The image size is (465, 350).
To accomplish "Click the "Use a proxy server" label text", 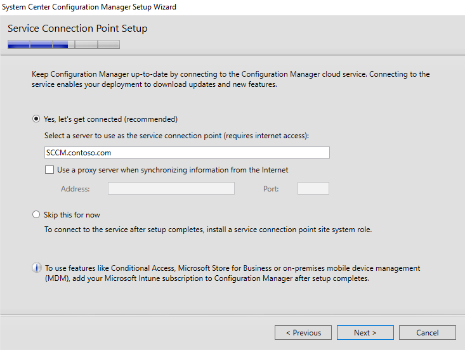I will click(173, 170).
